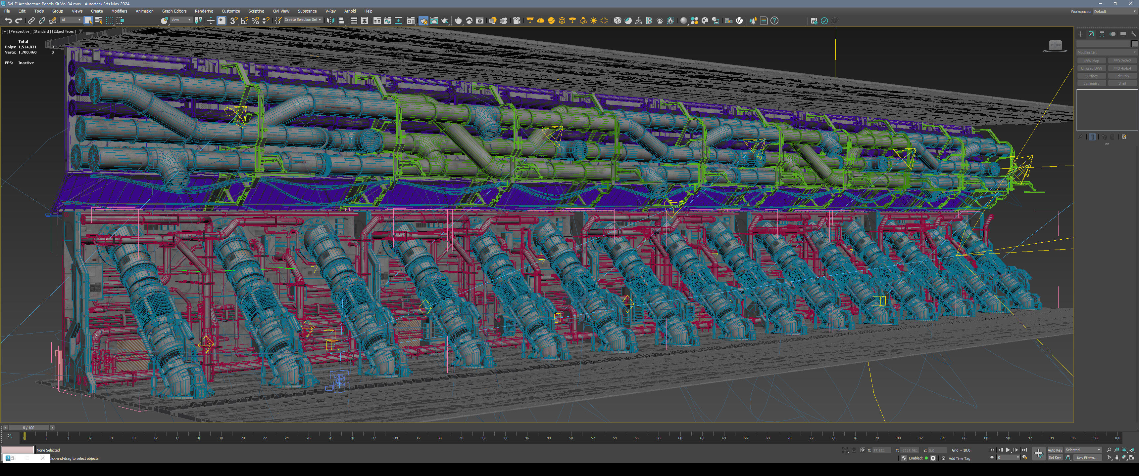Click the Maximize Viewport Toggle icon

pyautogui.click(x=1132, y=458)
